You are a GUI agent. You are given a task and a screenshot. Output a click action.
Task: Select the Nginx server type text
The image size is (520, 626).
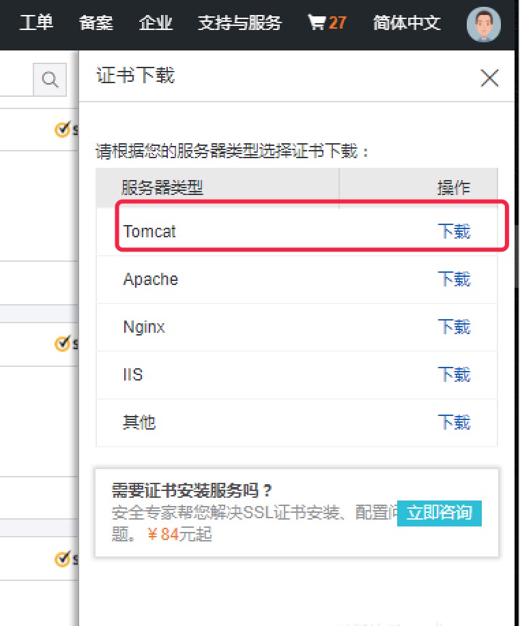pos(144,327)
